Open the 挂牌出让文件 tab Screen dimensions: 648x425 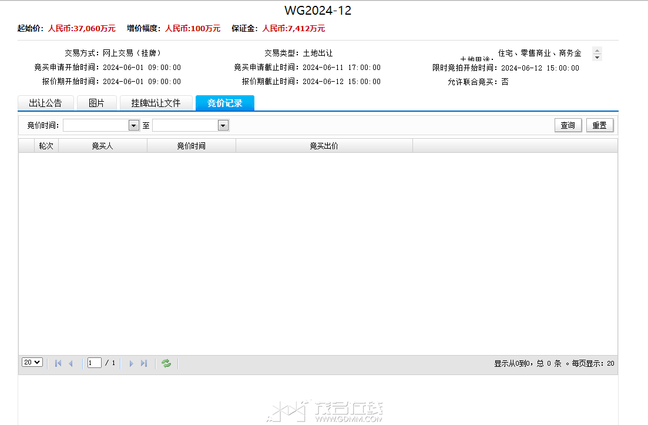(156, 103)
